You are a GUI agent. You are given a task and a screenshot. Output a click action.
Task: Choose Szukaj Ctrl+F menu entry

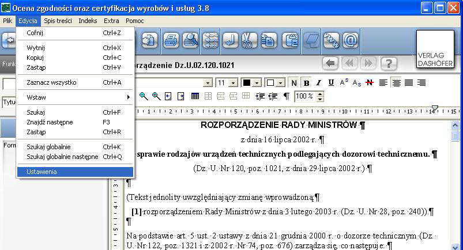75,112
